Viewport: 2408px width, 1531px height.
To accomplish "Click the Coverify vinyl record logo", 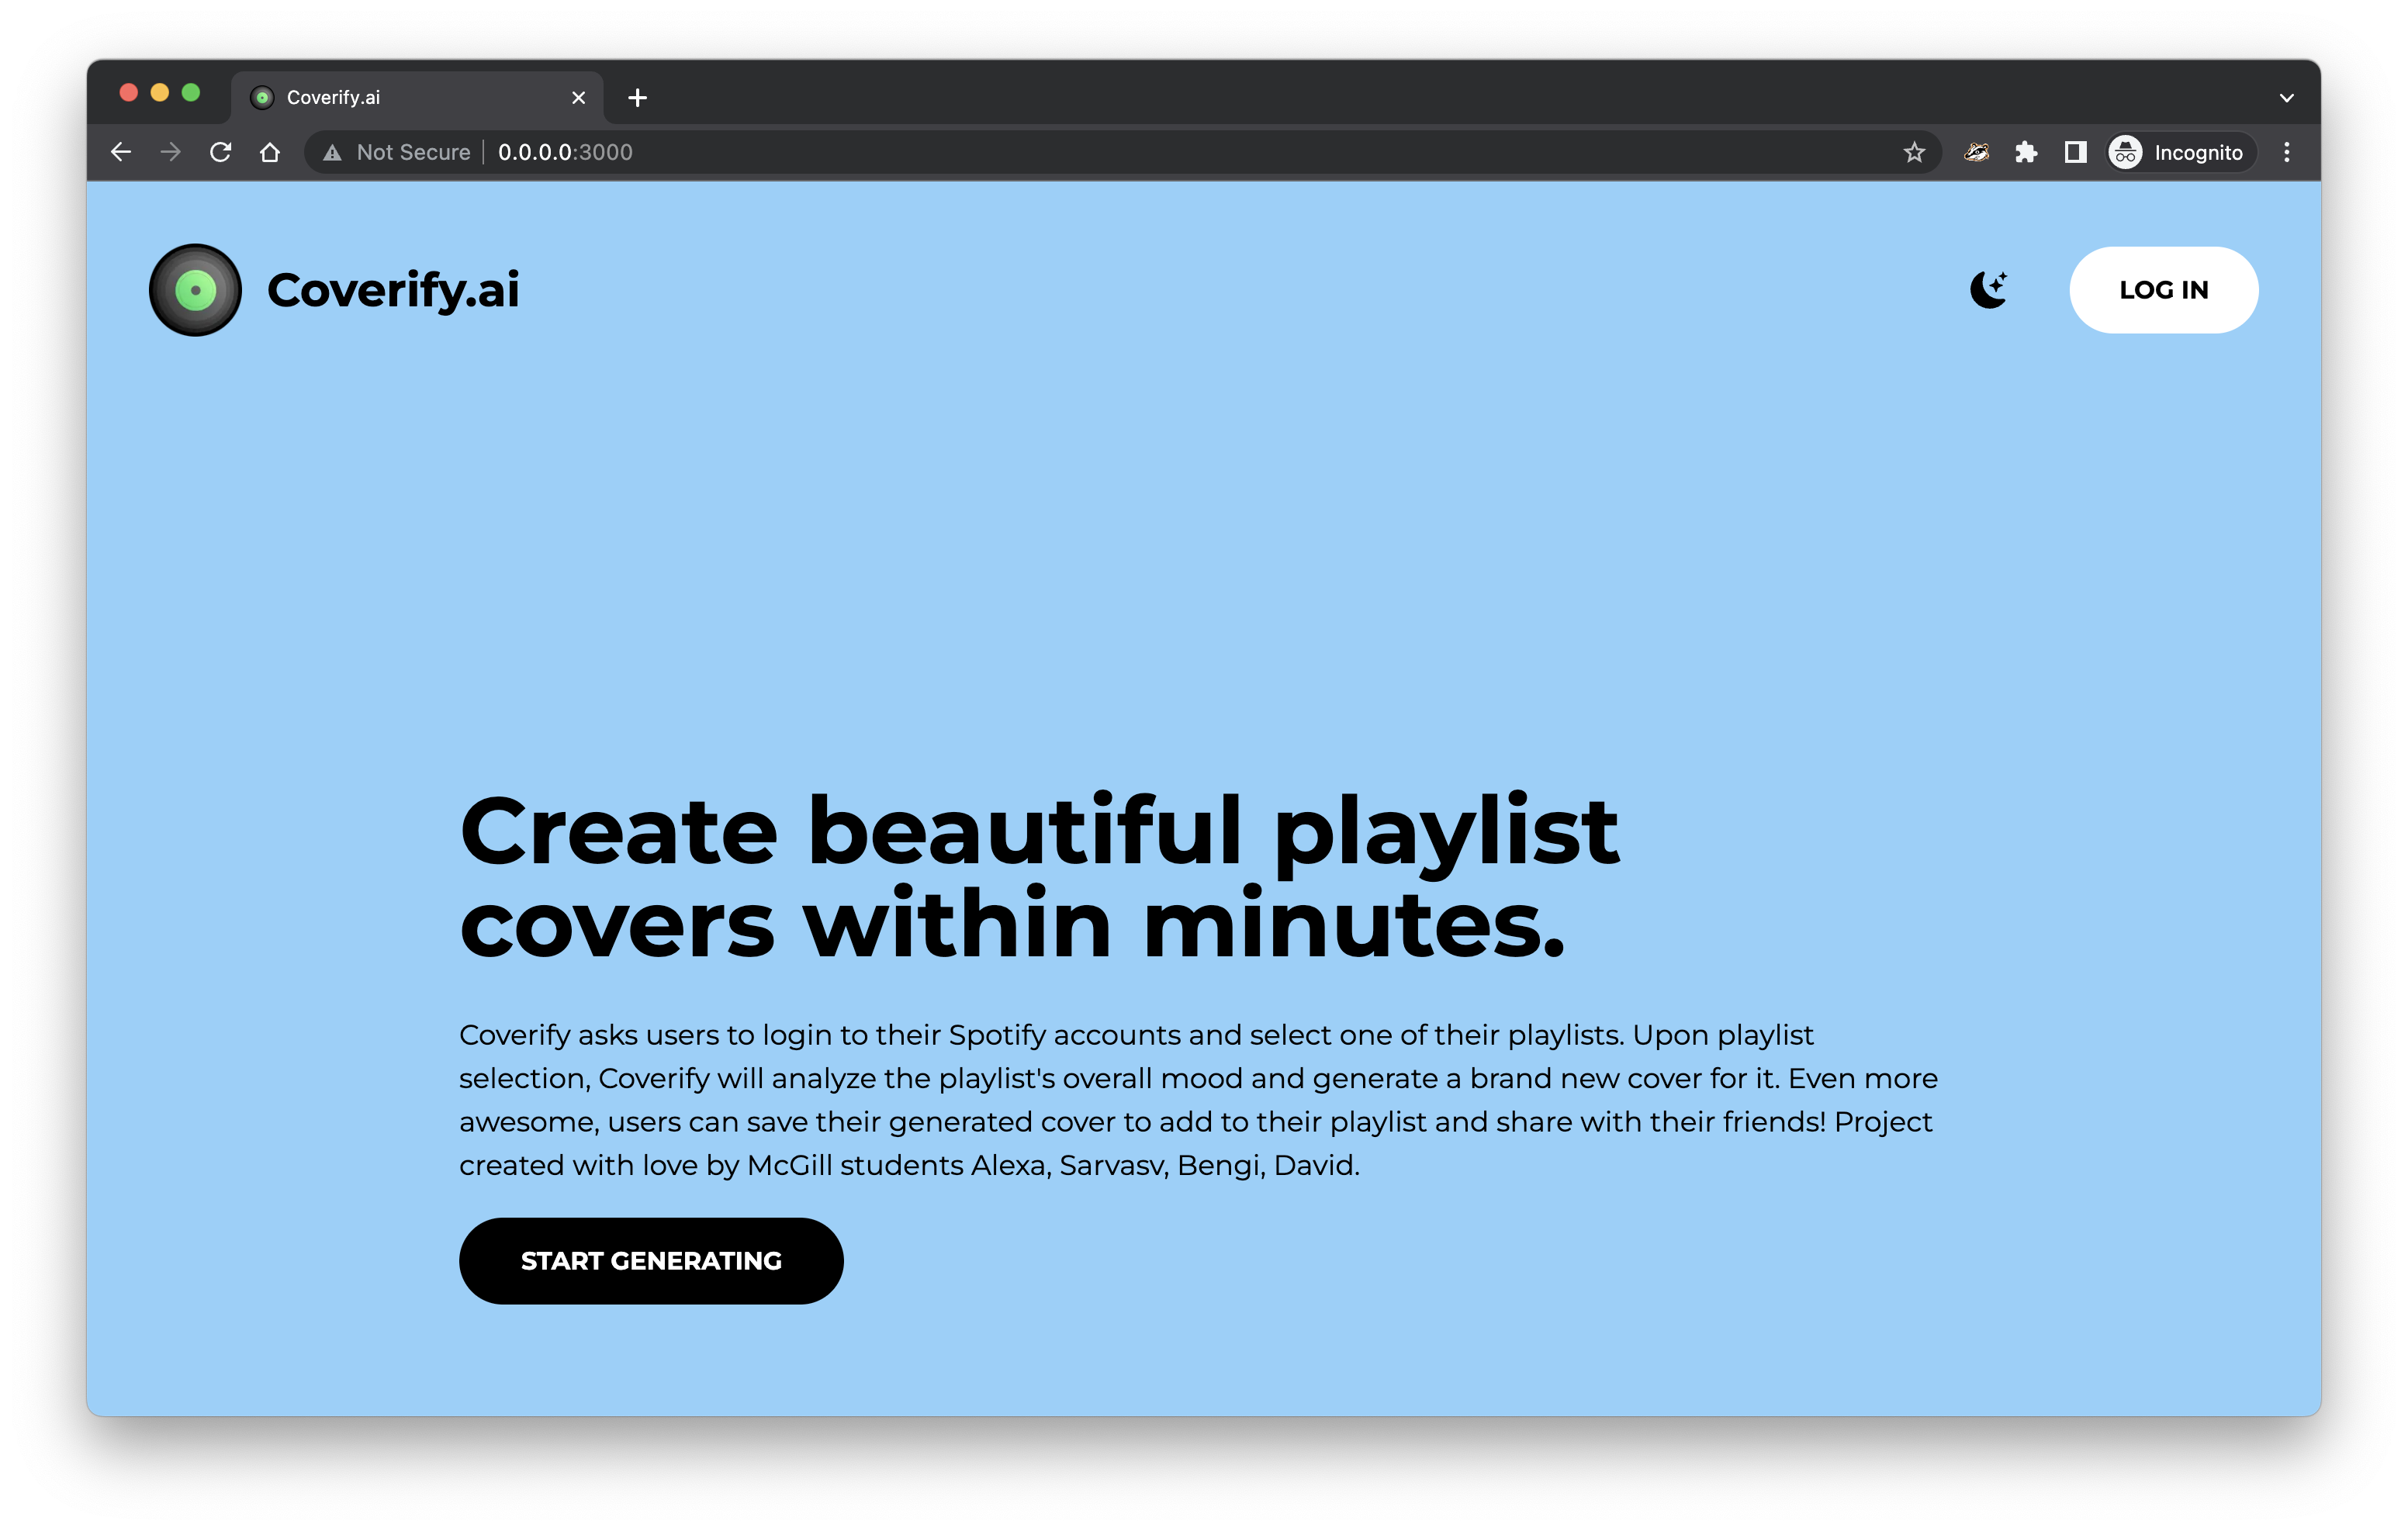I will click(195, 290).
